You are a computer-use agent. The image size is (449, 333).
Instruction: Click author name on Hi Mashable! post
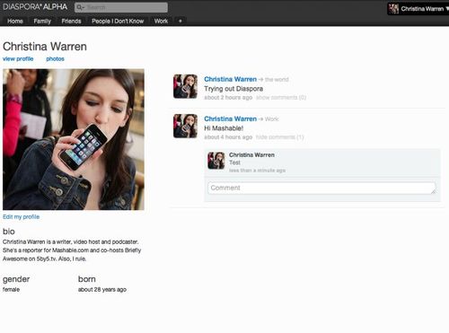[230, 118]
